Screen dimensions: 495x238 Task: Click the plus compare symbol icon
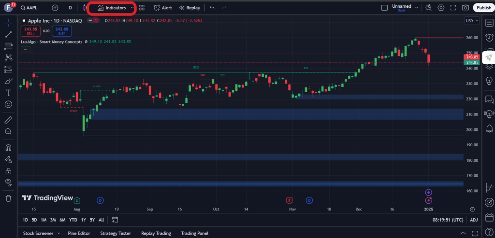(55, 8)
